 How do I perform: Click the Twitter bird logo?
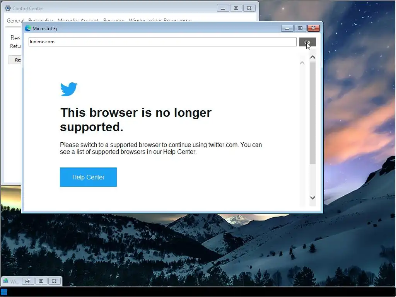pyautogui.click(x=69, y=89)
